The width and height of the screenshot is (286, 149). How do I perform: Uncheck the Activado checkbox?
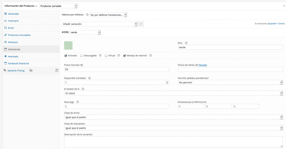click(66, 56)
